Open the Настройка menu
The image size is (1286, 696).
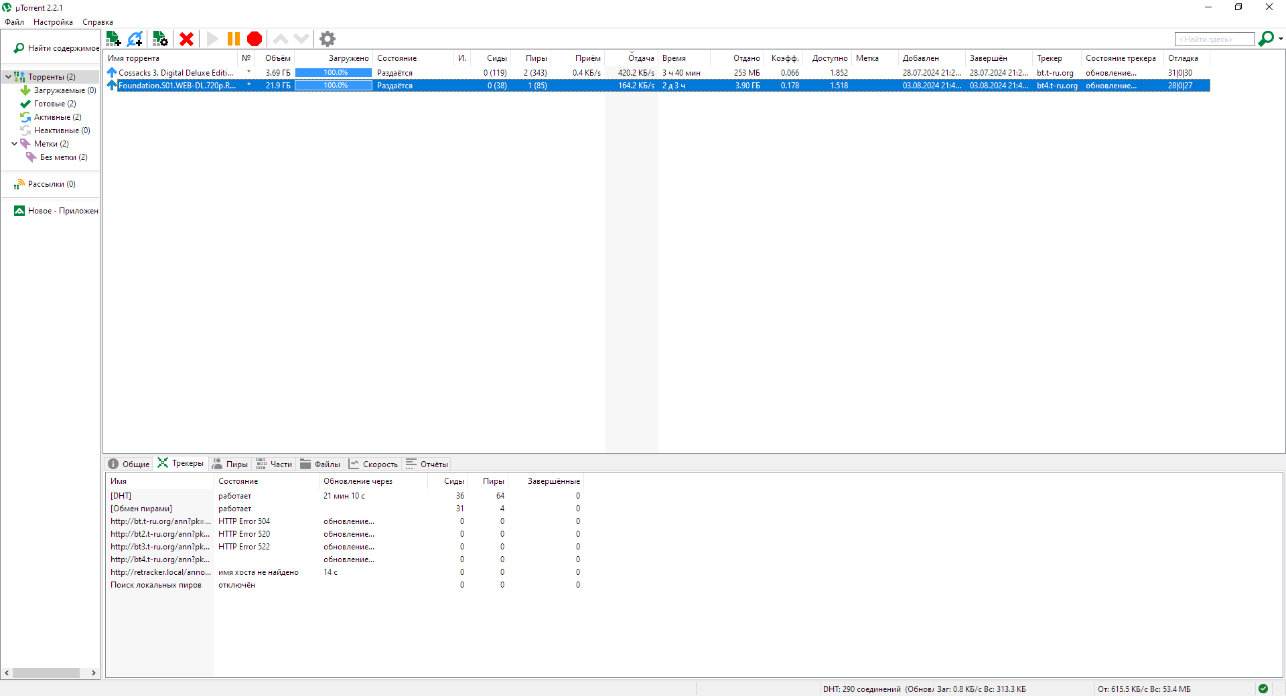point(53,22)
